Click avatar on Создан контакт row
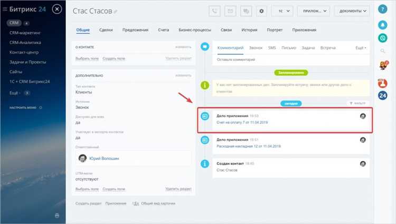 (x=363, y=164)
